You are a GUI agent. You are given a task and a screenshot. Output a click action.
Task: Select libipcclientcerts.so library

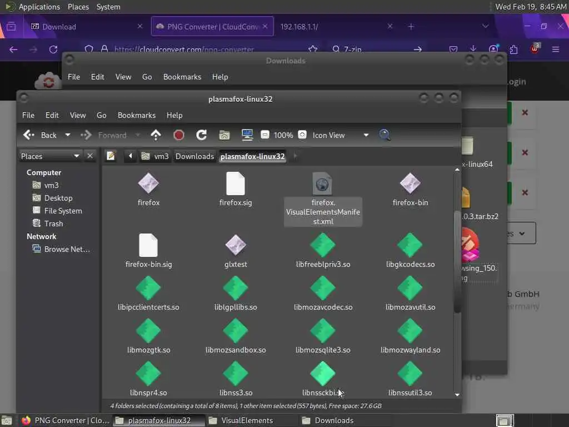(148, 288)
